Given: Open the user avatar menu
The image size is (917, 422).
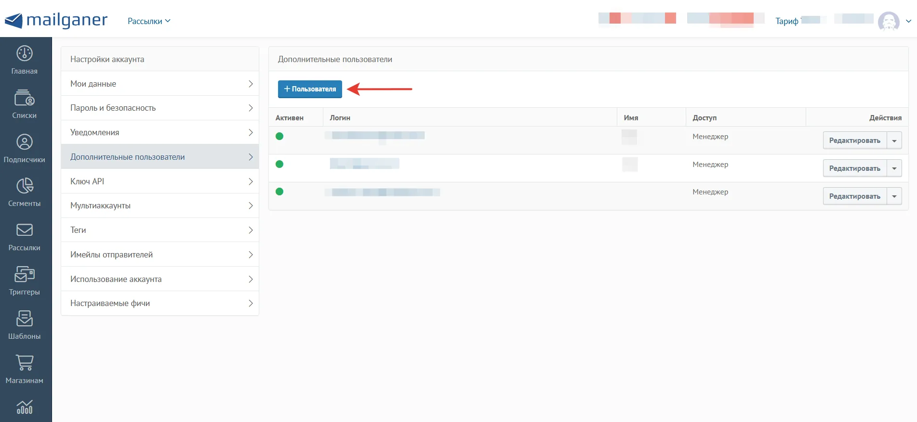Looking at the screenshot, I should [889, 21].
